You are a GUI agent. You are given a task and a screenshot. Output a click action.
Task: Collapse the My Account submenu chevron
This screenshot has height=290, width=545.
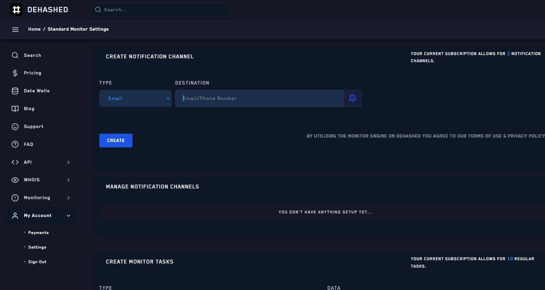(x=68, y=216)
